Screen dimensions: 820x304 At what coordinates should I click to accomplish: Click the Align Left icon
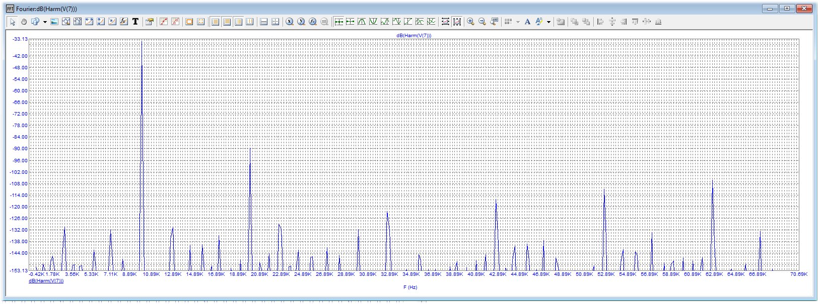pyautogui.click(x=600, y=22)
